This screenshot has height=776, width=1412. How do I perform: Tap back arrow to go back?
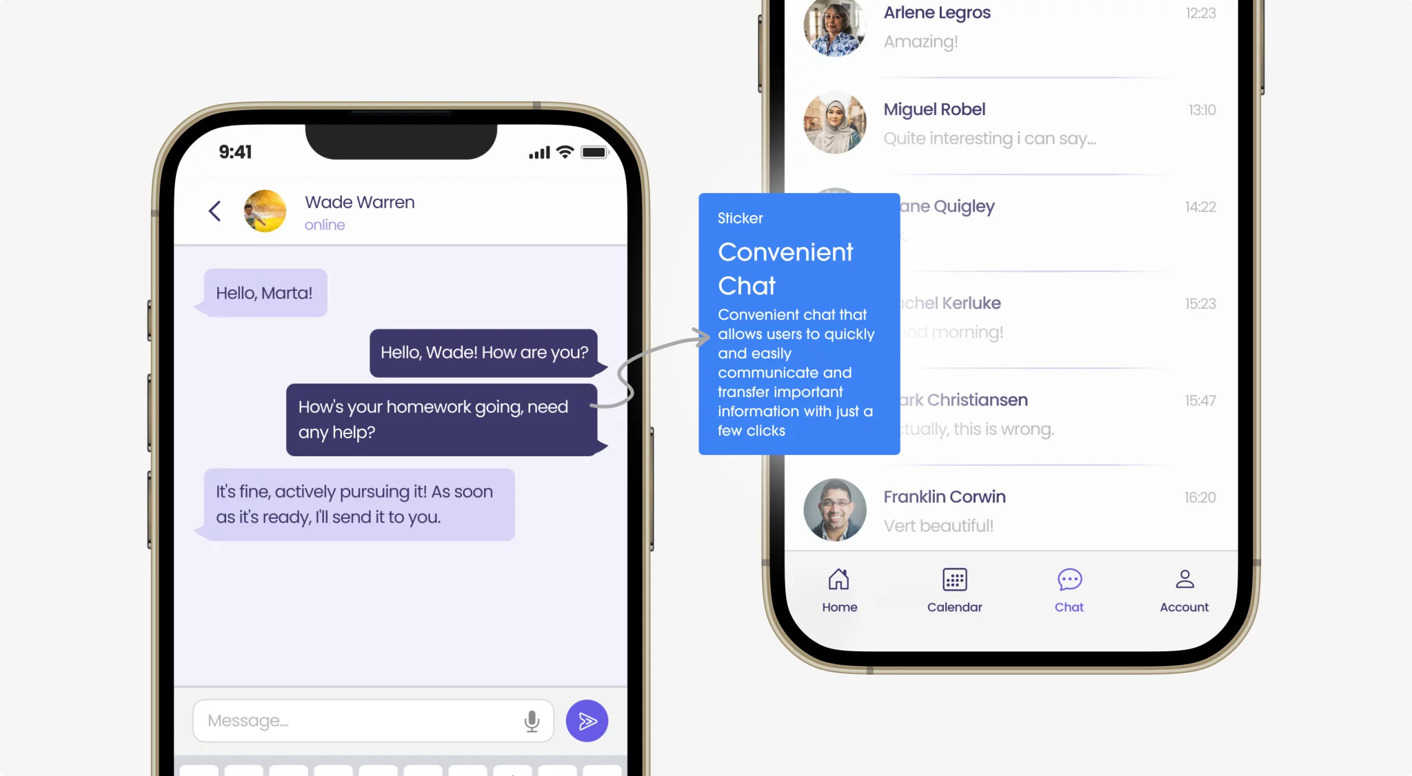click(x=215, y=211)
